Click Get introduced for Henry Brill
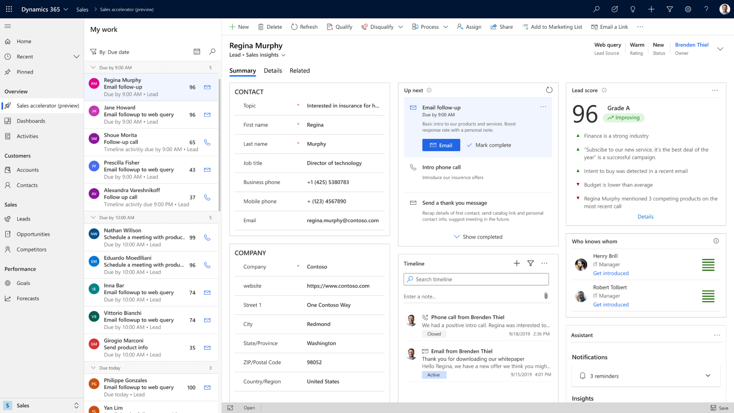 coord(611,273)
